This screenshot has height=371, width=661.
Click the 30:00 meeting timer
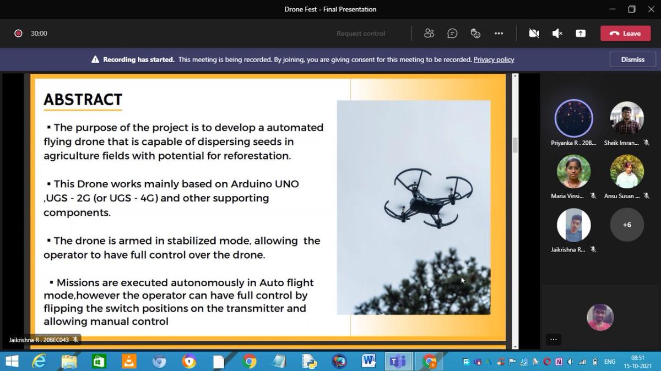(39, 34)
